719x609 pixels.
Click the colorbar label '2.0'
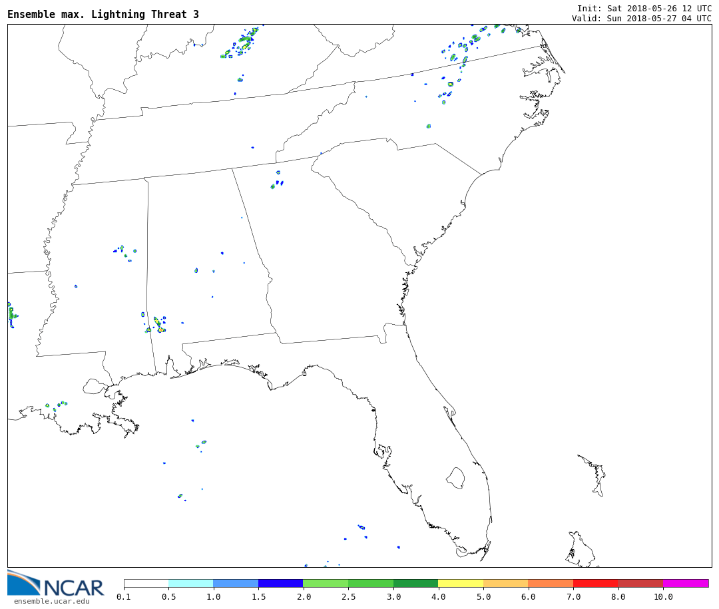click(304, 596)
